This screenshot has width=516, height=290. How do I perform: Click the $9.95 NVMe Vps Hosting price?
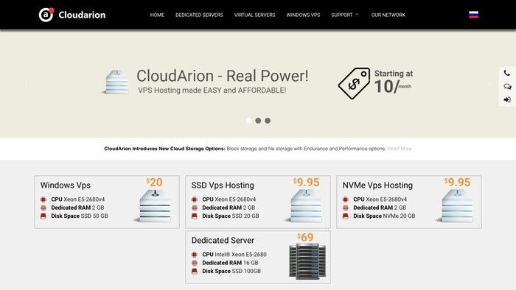tap(458, 183)
